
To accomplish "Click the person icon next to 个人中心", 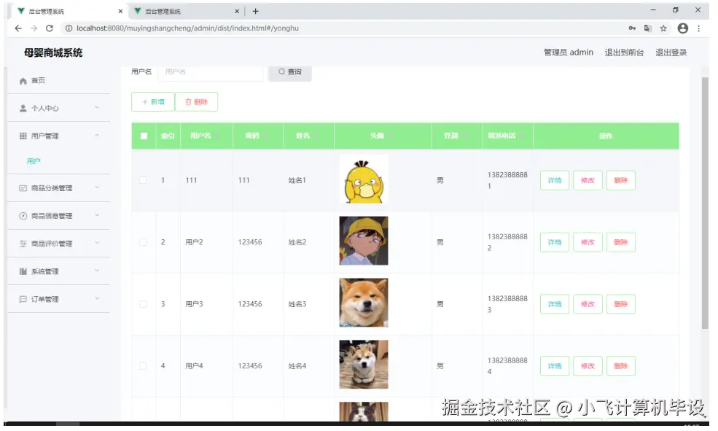I will click(25, 108).
